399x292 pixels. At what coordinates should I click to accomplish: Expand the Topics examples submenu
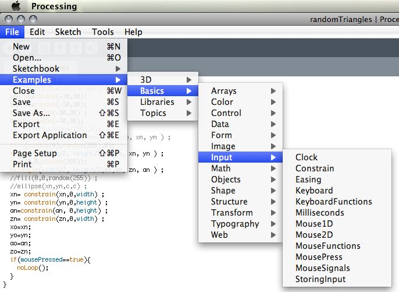(x=163, y=113)
